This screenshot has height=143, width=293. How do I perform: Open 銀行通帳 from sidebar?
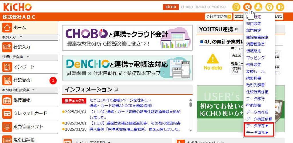(29, 100)
